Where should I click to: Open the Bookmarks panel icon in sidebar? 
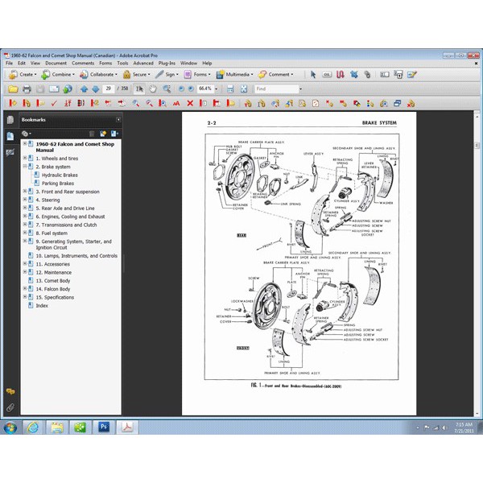(10, 136)
